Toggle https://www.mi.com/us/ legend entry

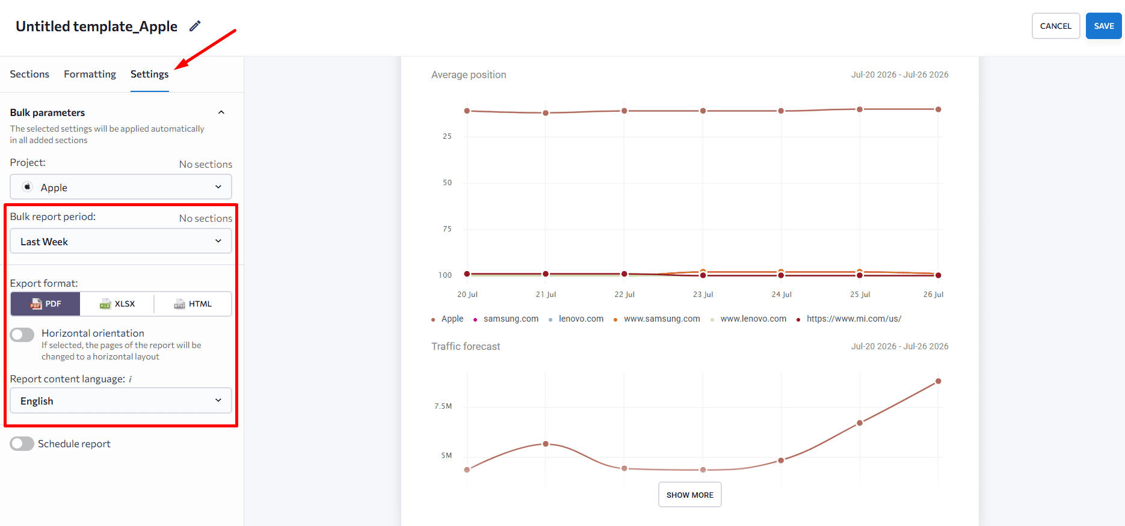point(849,319)
